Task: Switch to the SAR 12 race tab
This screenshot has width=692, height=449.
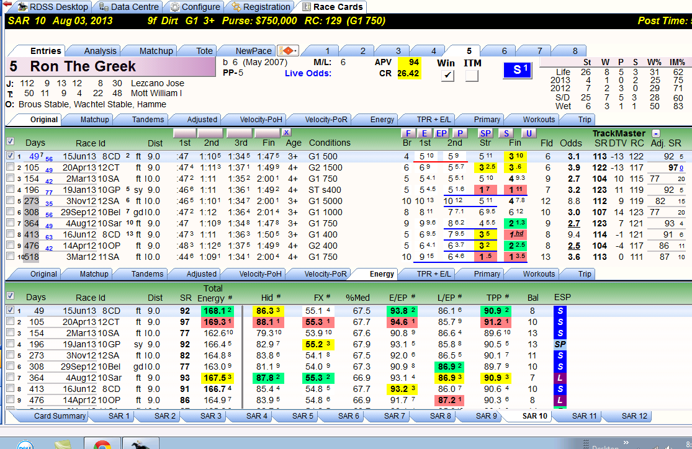Action: (634, 416)
